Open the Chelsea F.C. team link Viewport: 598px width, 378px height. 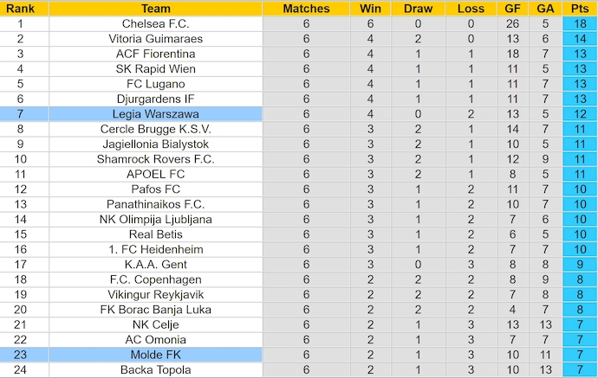[x=155, y=24]
